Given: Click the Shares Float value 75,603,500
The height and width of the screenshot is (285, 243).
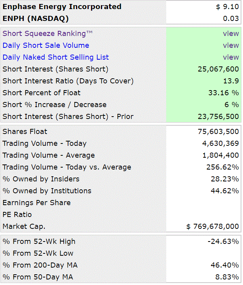Looking at the screenshot, I should 218,132.
